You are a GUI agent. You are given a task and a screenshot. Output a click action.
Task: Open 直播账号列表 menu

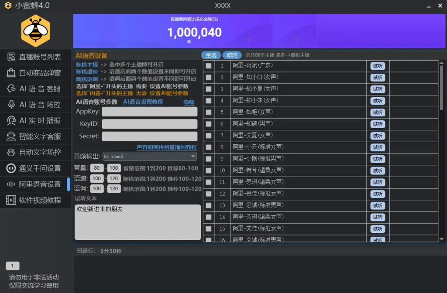pyautogui.click(x=35, y=57)
